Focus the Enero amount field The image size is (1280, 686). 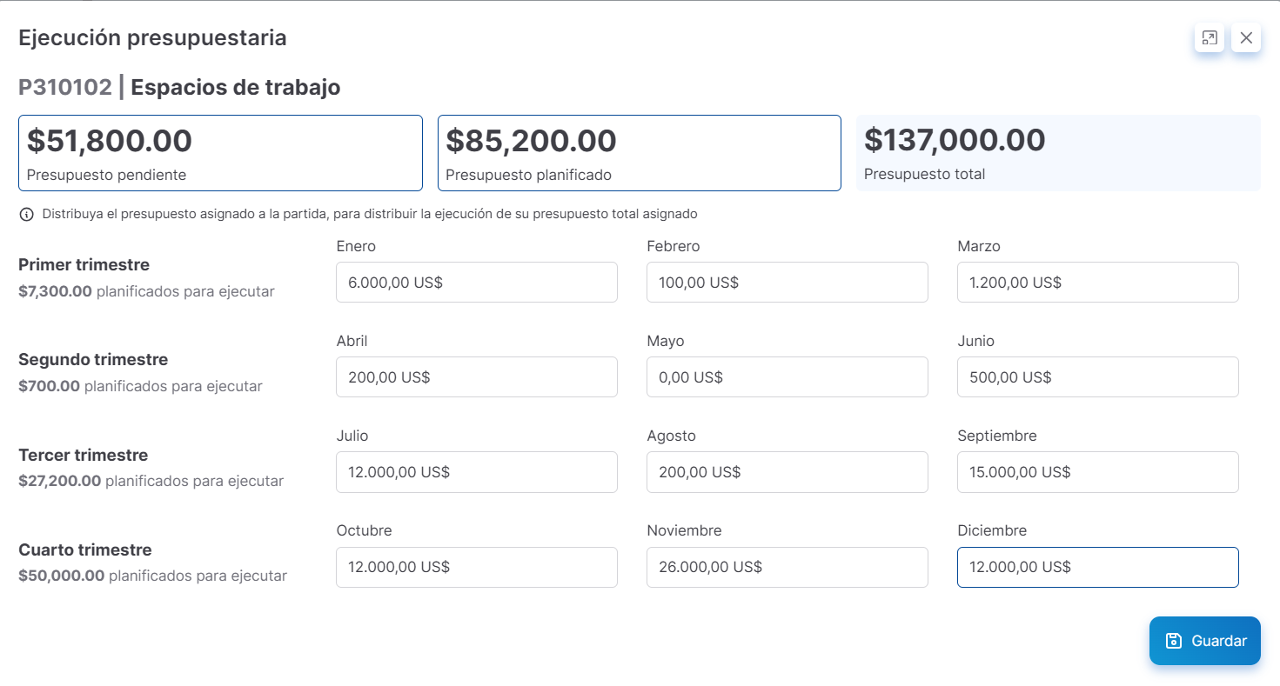476,283
